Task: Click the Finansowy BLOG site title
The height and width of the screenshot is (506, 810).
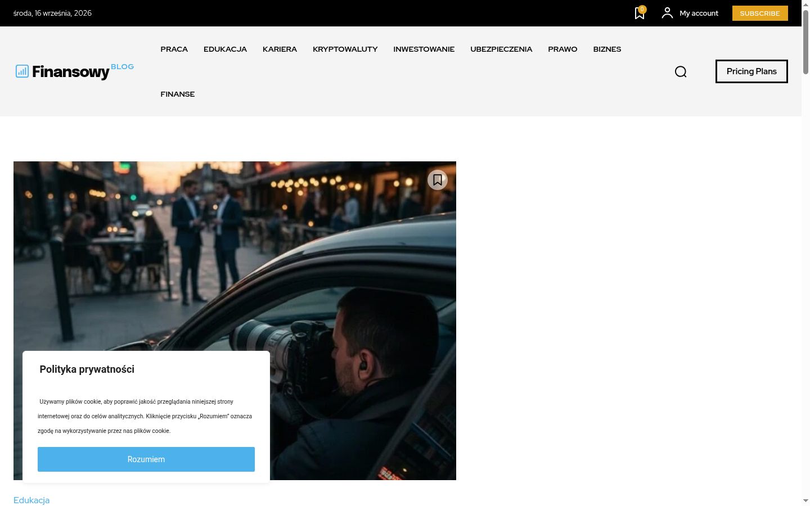Action: pos(83,71)
